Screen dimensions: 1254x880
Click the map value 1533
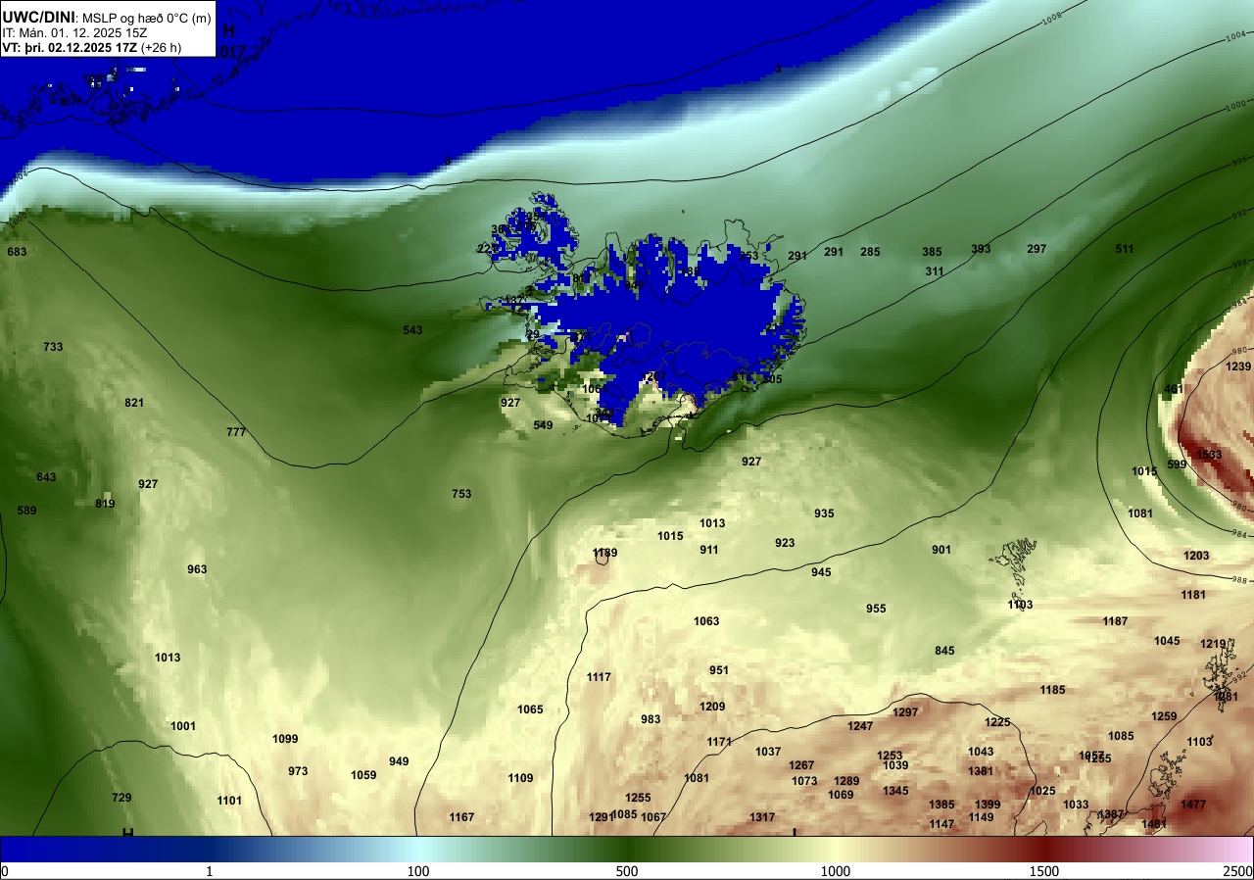1209,455
